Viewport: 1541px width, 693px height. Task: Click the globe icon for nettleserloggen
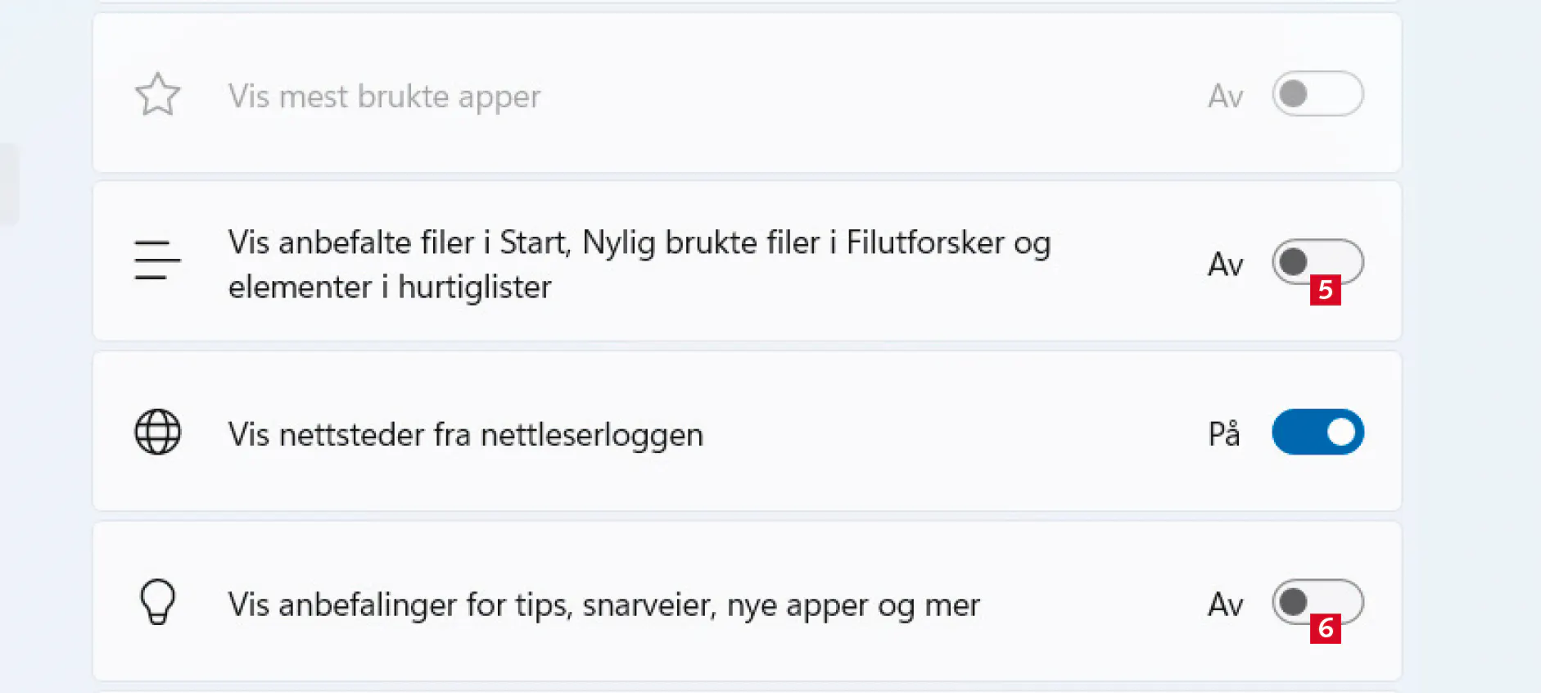pyautogui.click(x=157, y=432)
